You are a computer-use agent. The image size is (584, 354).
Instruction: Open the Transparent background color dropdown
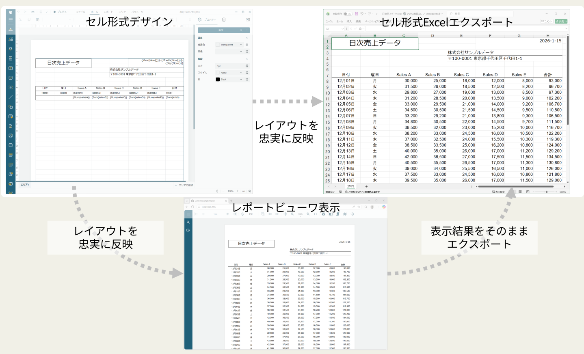point(241,45)
